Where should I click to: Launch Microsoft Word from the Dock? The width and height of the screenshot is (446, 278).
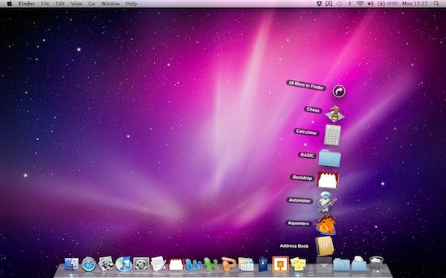[x=193, y=264]
